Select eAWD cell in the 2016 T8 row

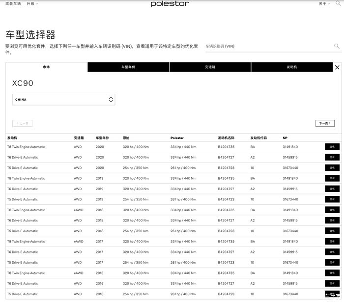click(79, 273)
